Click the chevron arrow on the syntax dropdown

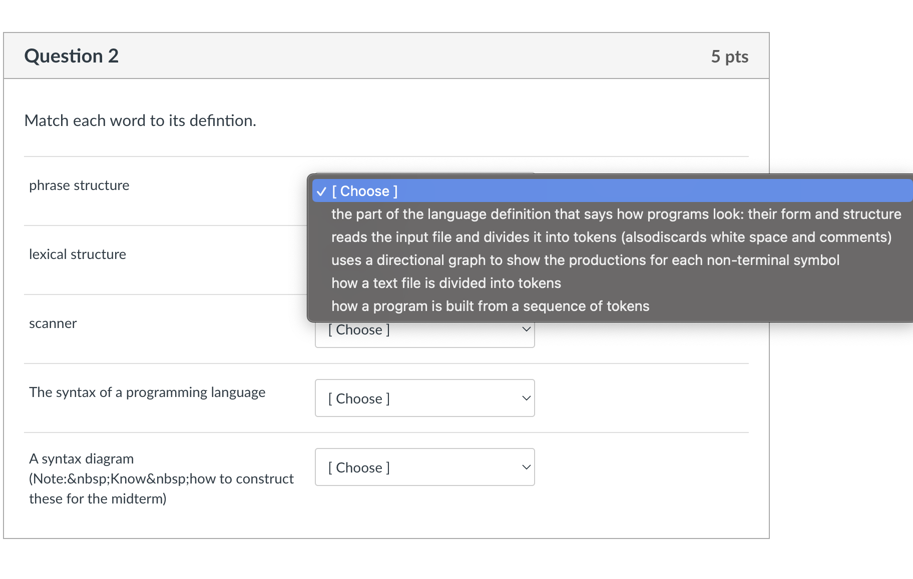pos(526,398)
